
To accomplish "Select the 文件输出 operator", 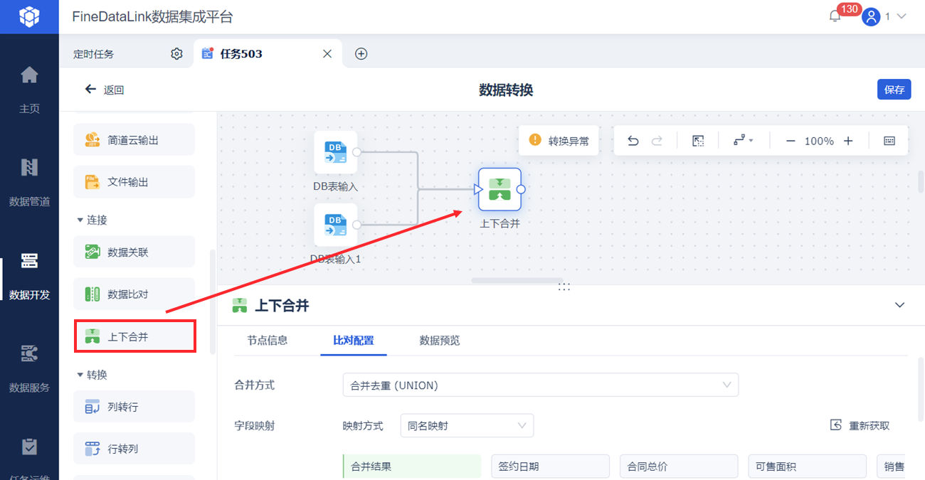I will (x=134, y=182).
